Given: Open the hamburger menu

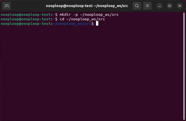Looking at the screenshot, I should (x=148, y=6).
